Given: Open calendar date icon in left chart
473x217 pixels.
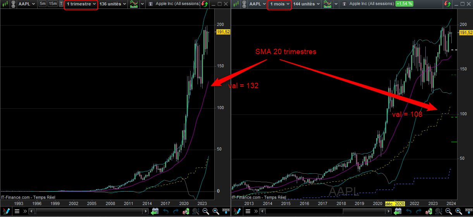Looking at the screenshot, I should coord(155,211).
